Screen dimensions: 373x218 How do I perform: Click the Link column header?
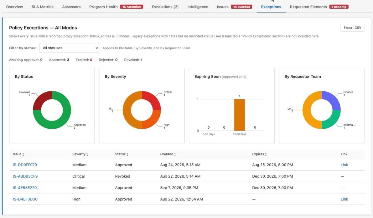[x=344, y=154]
